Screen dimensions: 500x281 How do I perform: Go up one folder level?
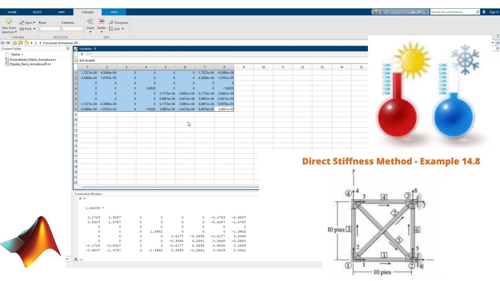click(x=14, y=43)
